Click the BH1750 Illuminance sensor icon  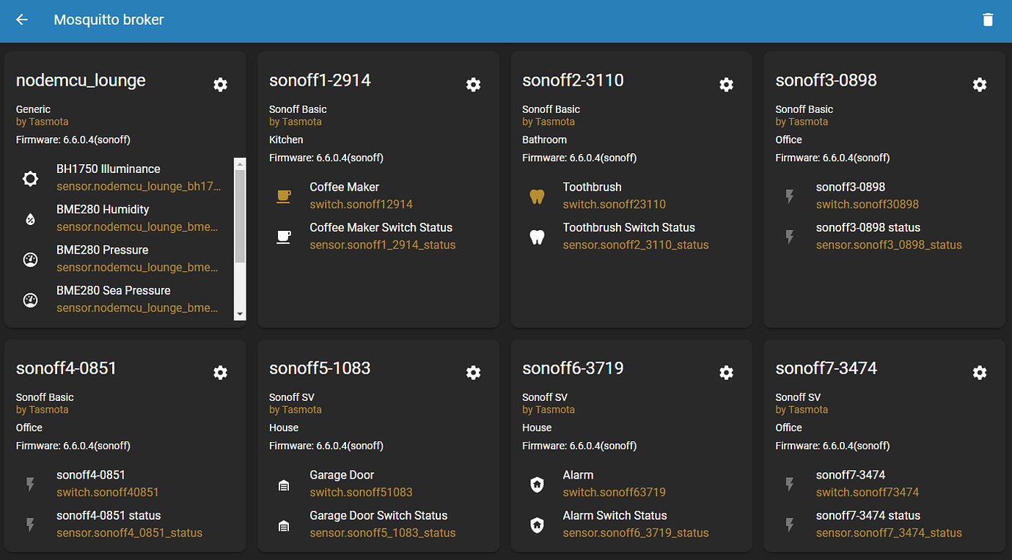click(30, 177)
